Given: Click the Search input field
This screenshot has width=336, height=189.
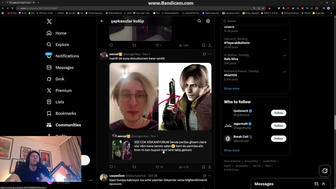Looking at the screenshot, I should [255, 21].
